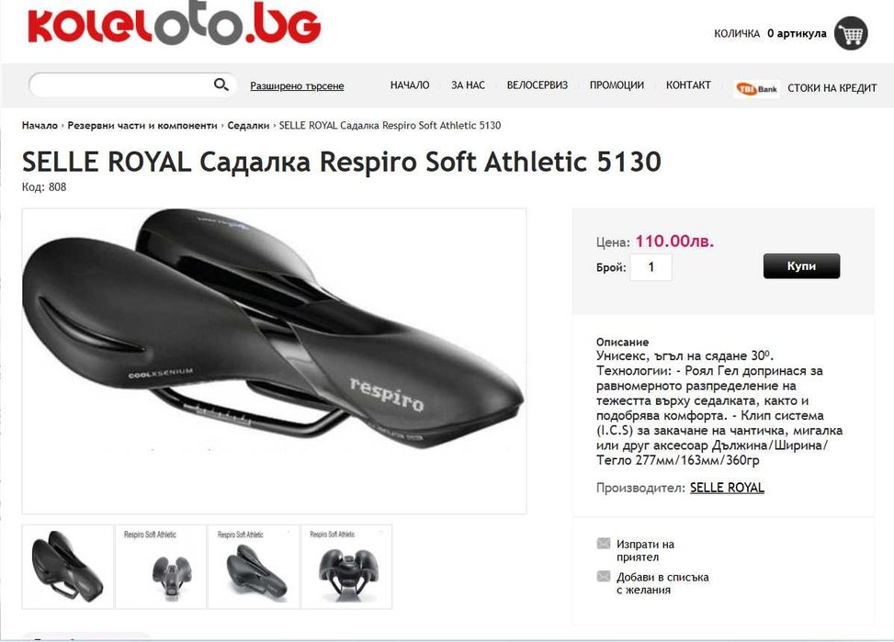
Task: Click the search magnifier icon
Action: (221, 84)
